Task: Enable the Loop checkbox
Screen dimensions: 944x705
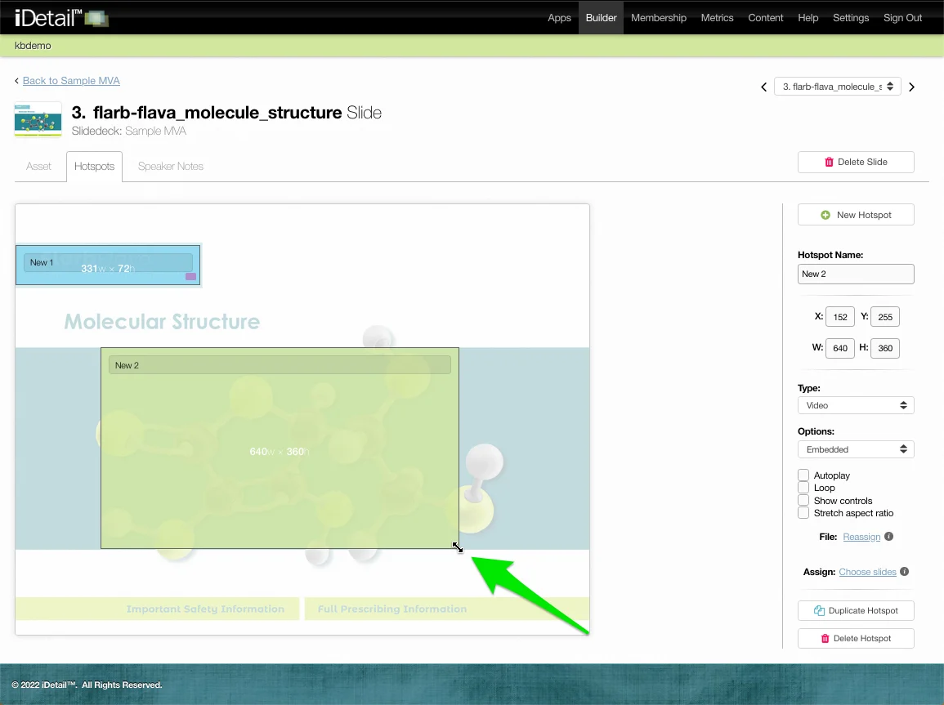Action: [x=803, y=488]
